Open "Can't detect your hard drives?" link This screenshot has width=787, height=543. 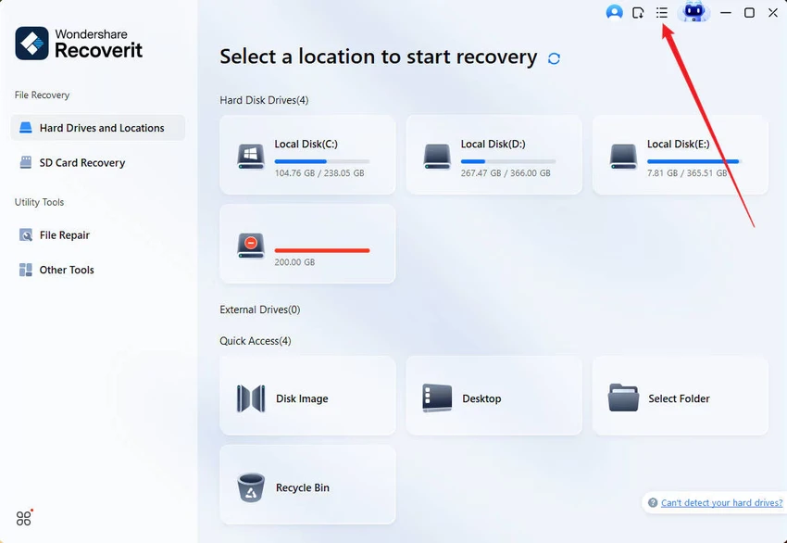pos(721,502)
